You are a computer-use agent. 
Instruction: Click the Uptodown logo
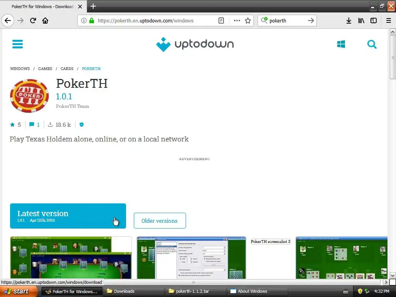(x=195, y=44)
